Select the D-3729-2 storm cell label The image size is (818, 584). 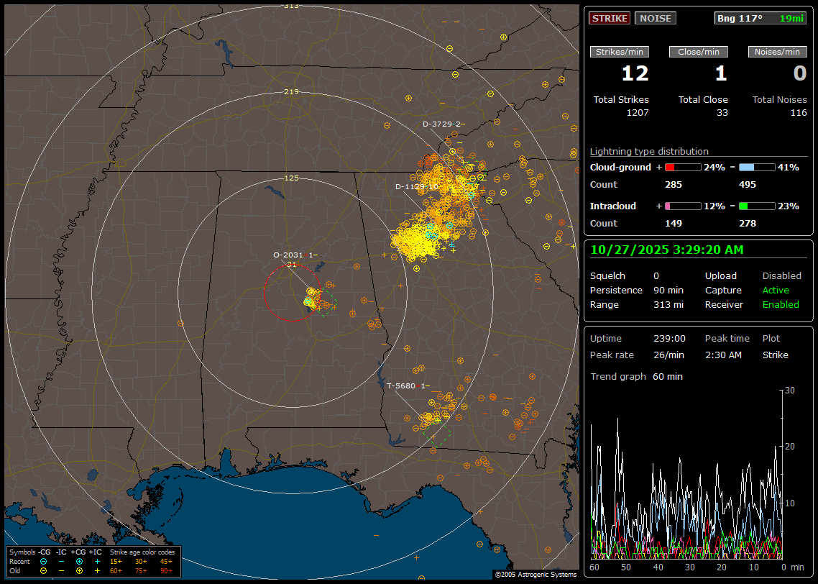[x=441, y=124]
